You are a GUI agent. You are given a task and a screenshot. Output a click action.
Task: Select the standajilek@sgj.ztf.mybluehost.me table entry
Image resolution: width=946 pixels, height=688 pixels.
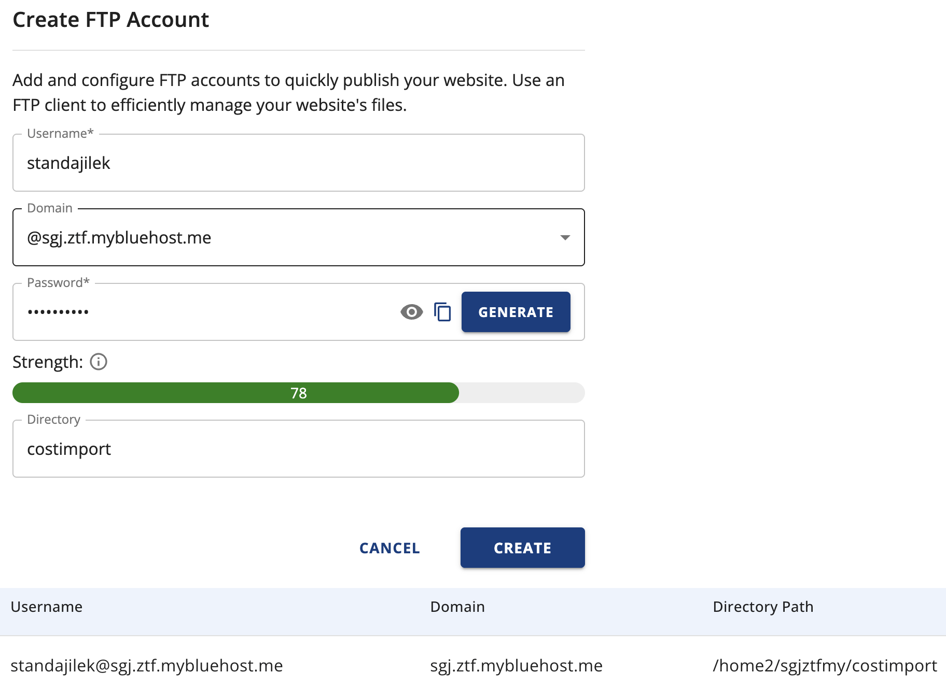pyautogui.click(x=147, y=666)
